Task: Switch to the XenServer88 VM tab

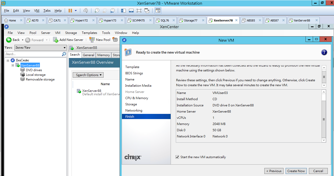Action: tap(304, 20)
